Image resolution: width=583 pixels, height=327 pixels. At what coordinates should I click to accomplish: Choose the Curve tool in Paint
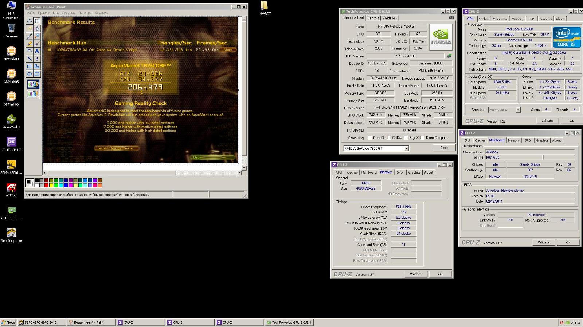pyautogui.click(x=37, y=59)
